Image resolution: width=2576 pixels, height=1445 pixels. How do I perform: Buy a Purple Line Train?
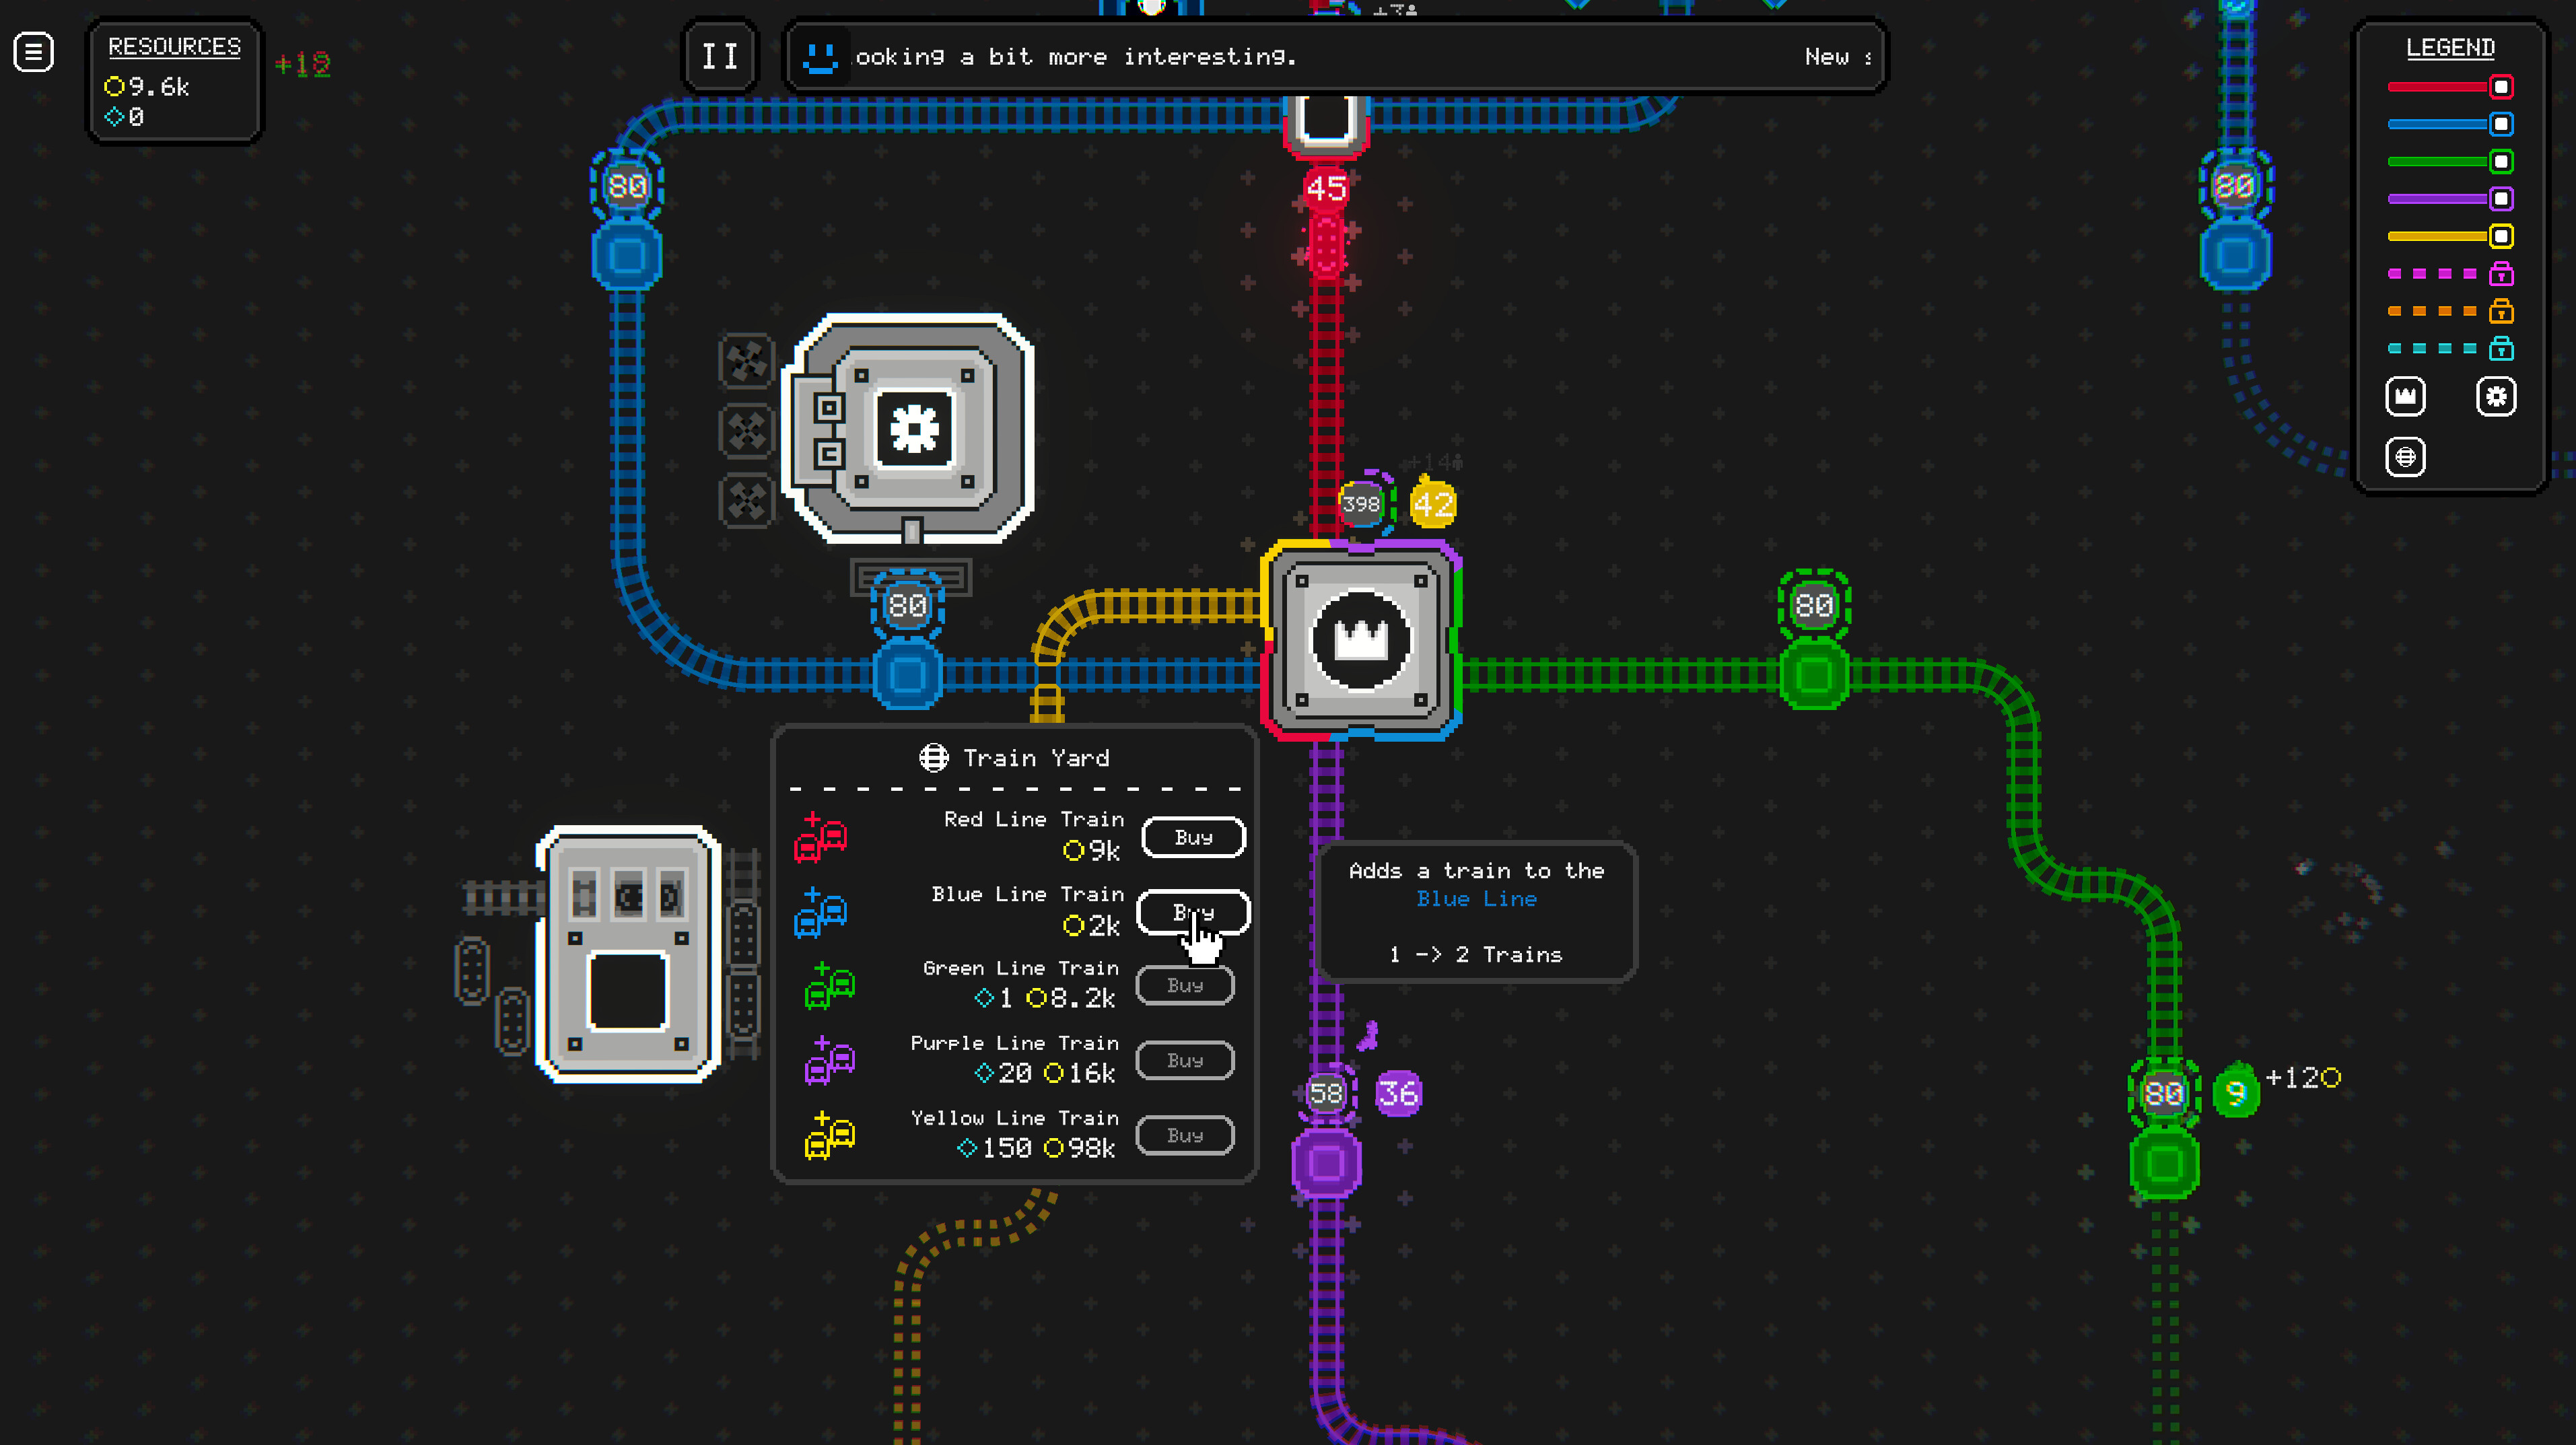coord(1185,1060)
